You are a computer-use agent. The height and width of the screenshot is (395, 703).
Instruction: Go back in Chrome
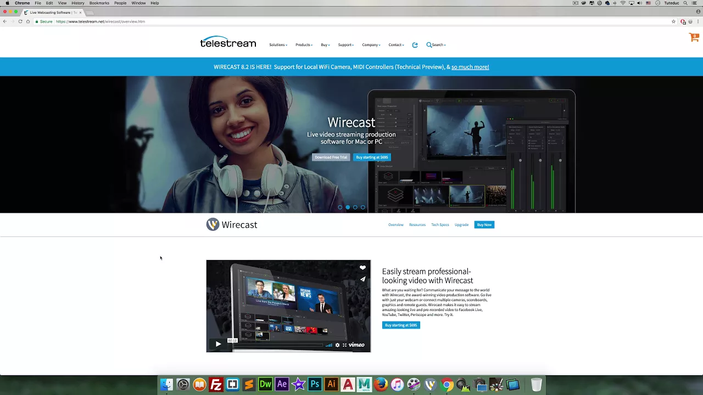5,21
